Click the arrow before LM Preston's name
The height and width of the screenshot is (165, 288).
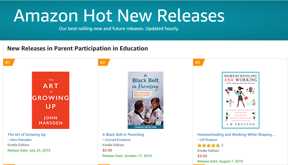click(x=198, y=140)
